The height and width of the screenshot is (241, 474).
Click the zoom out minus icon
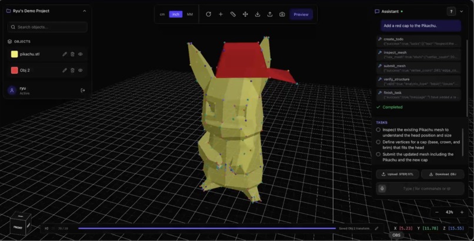(437, 212)
